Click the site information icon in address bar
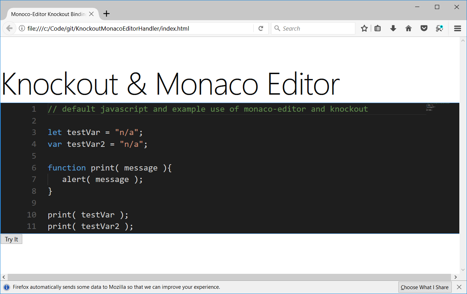The height and width of the screenshot is (294, 467). point(22,29)
